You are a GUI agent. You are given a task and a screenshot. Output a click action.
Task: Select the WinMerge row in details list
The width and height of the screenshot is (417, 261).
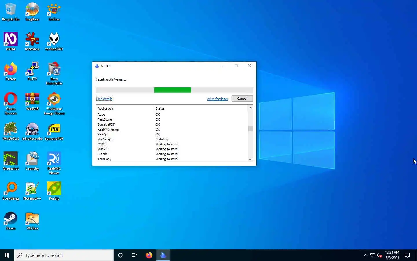(x=172, y=139)
